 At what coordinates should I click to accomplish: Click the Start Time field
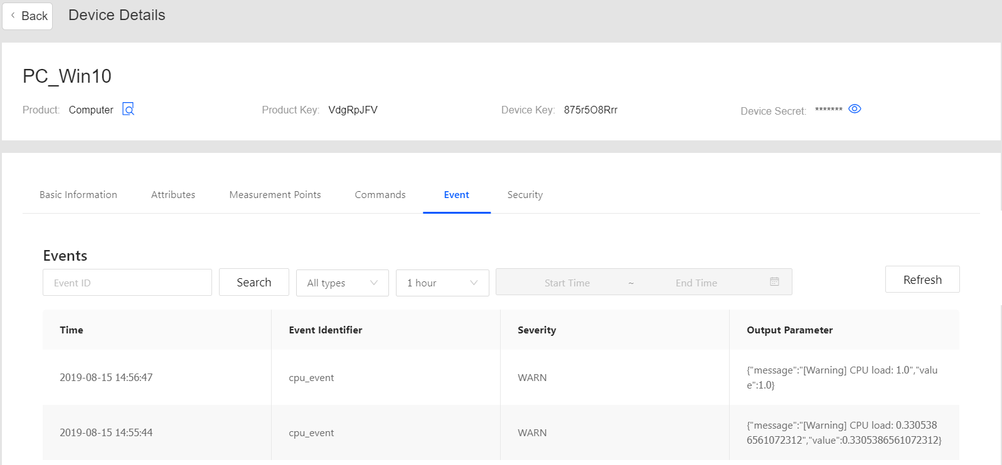coord(567,283)
